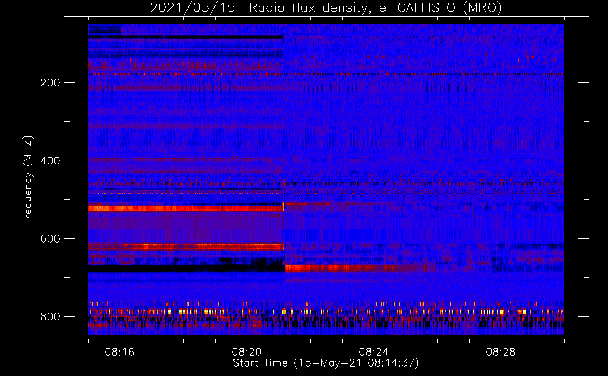Screen dimensions: 608x376
Task: Click the '08:24' time tick label
Action: [374, 352]
